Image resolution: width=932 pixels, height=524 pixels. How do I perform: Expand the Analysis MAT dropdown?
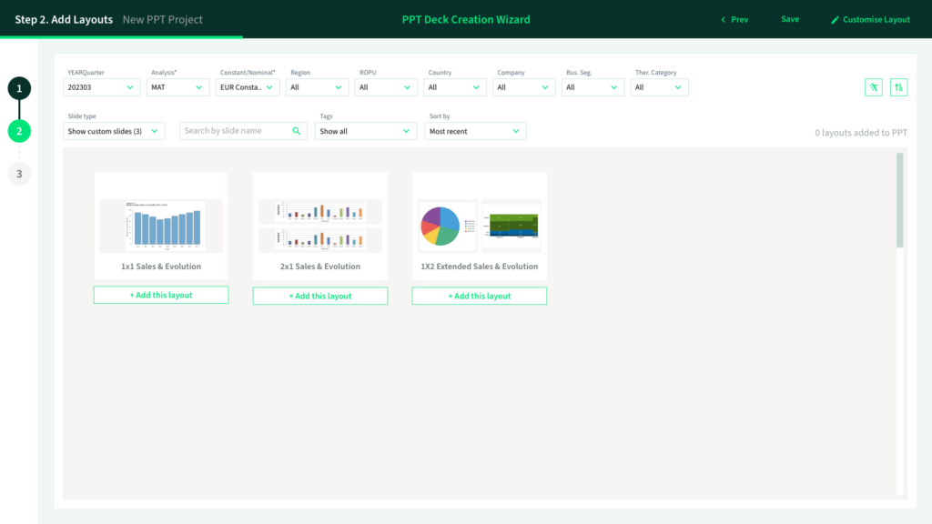click(x=178, y=87)
